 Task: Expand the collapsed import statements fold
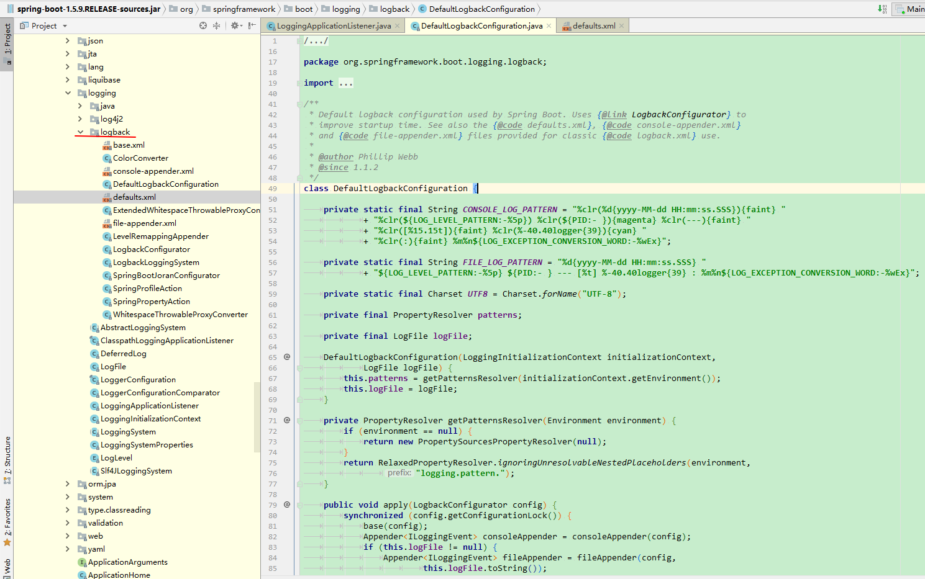(x=346, y=83)
